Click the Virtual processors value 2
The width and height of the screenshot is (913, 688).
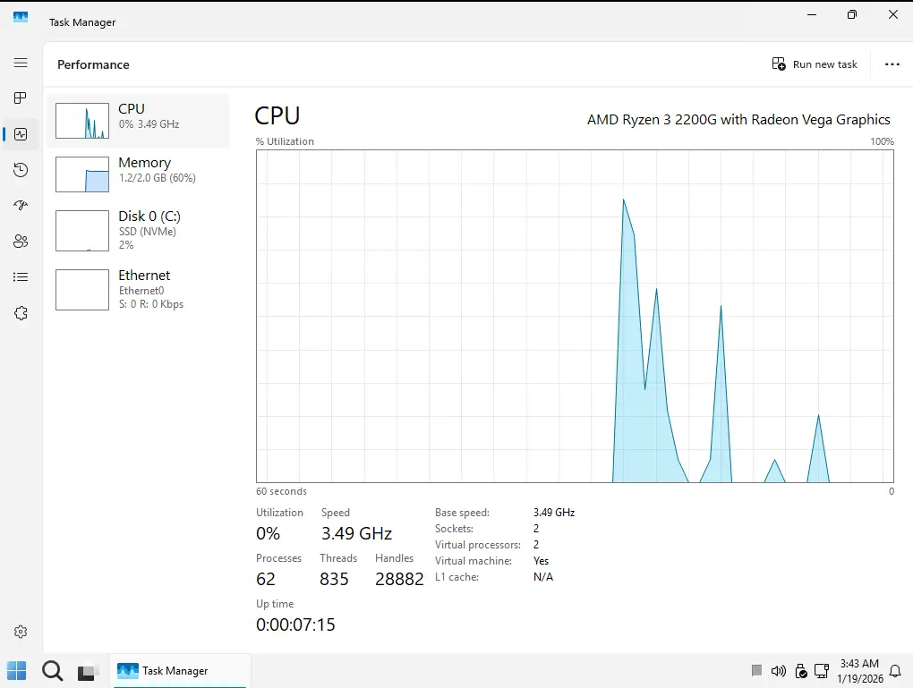click(x=536, y=545)
